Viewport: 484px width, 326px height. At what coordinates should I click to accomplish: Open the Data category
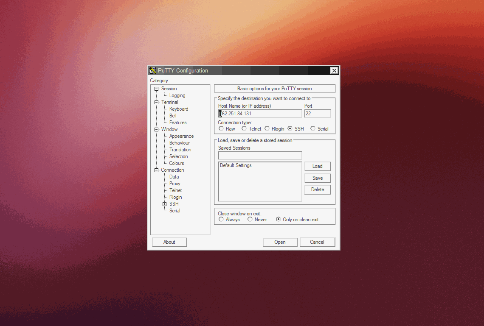[174, 177]
